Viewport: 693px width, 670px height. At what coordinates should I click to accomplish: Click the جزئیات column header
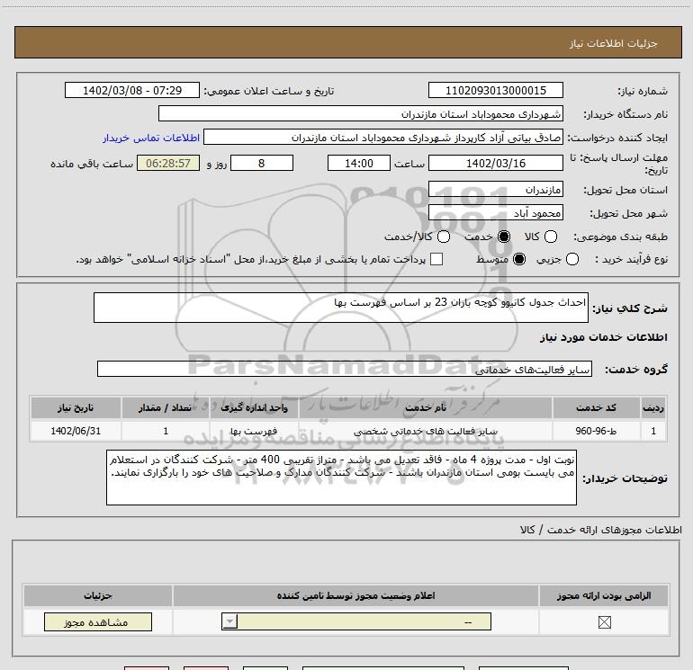(x=98, y=595)
